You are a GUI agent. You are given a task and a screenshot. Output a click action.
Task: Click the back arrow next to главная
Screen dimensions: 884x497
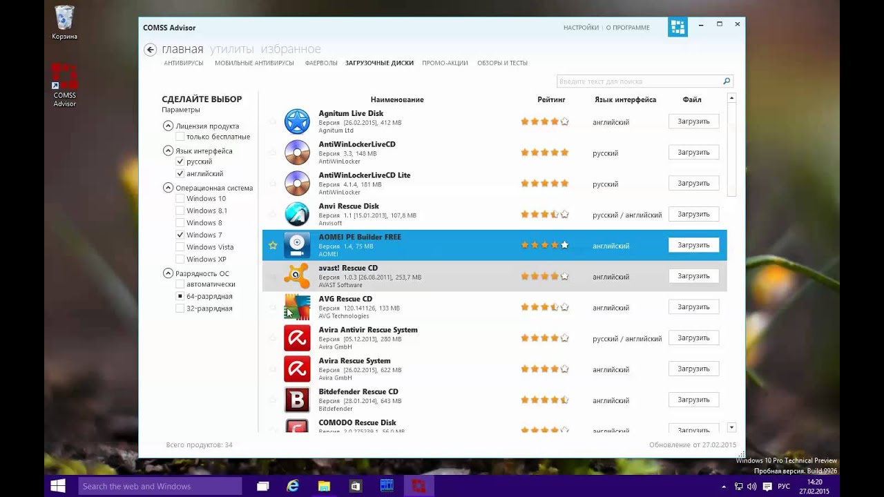point(151,50)
